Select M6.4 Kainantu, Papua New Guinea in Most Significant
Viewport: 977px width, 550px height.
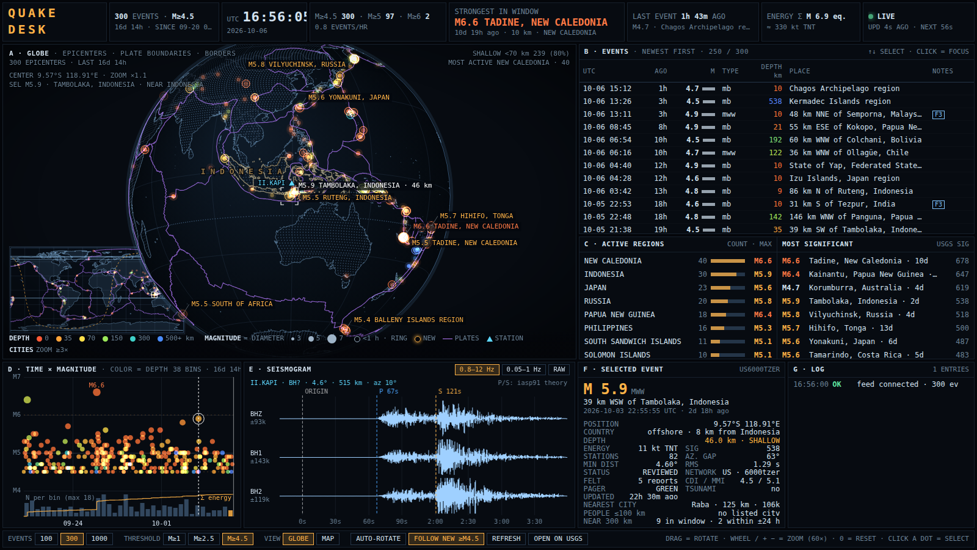[876, 274]
